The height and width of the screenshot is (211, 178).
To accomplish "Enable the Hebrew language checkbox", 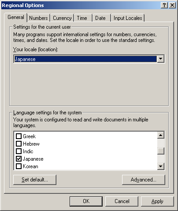I will click(x=19, y=143).
